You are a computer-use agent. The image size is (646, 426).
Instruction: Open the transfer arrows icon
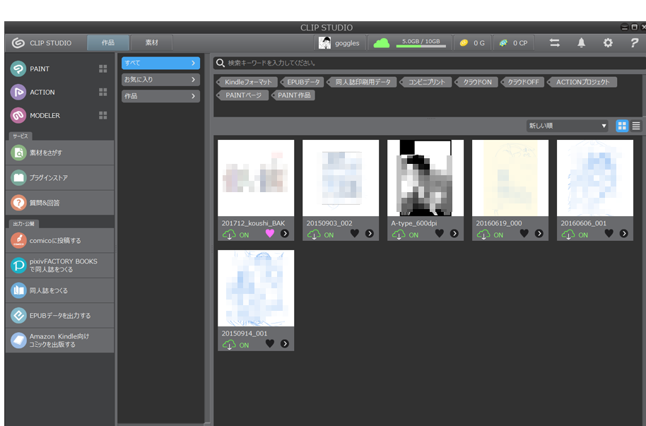(x=555, y=43)
